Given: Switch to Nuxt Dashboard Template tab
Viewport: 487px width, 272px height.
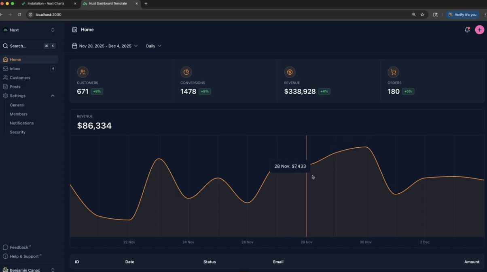Looking at the screenshot, I should pos(110,4).
